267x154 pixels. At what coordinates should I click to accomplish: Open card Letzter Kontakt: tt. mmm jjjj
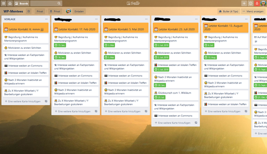click(26, 28)
